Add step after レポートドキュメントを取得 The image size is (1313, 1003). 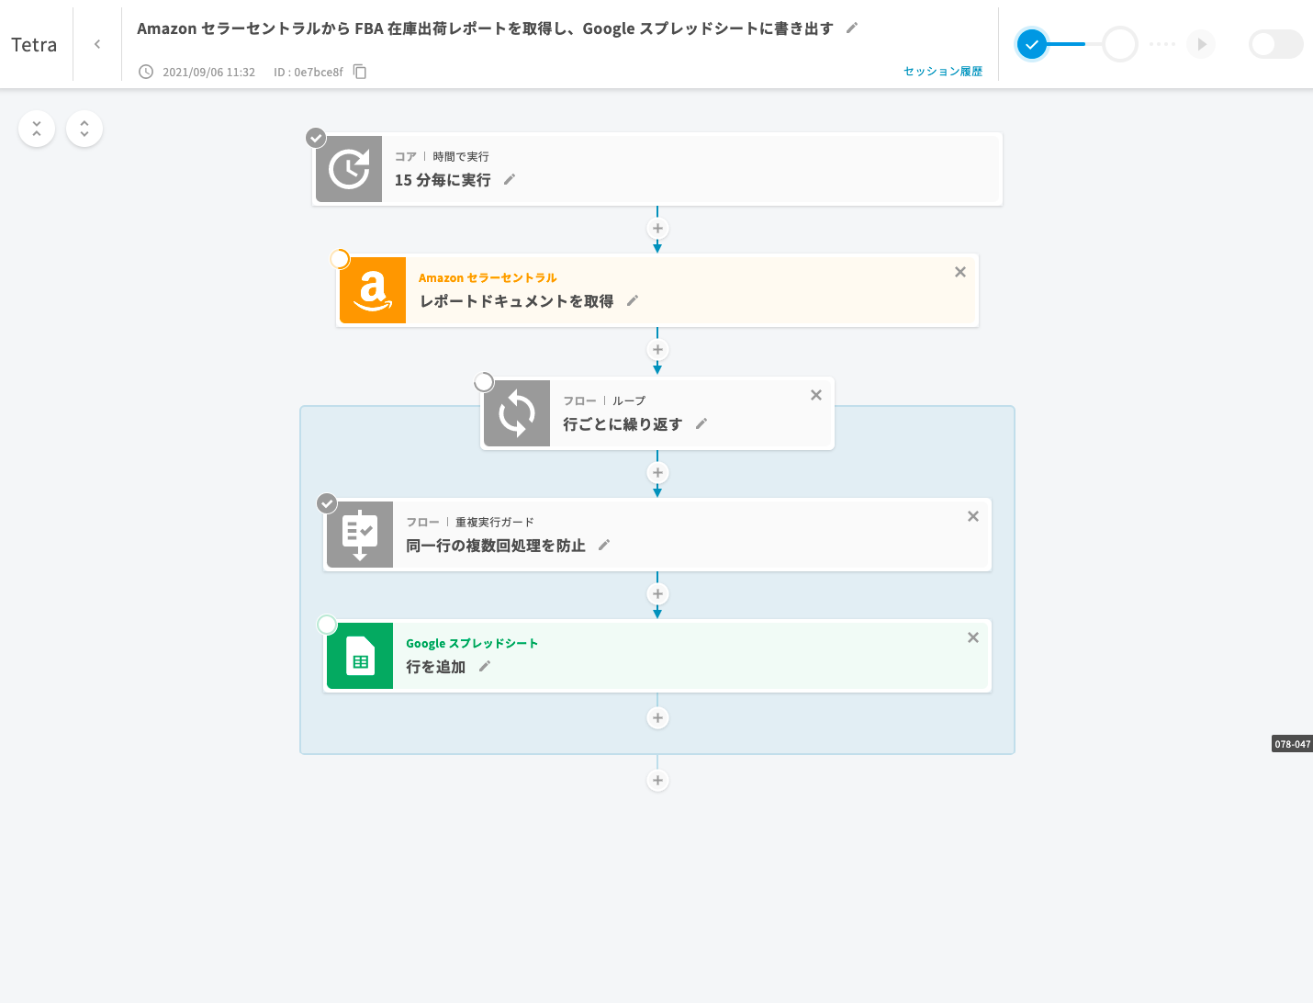[x=657, y=350]
